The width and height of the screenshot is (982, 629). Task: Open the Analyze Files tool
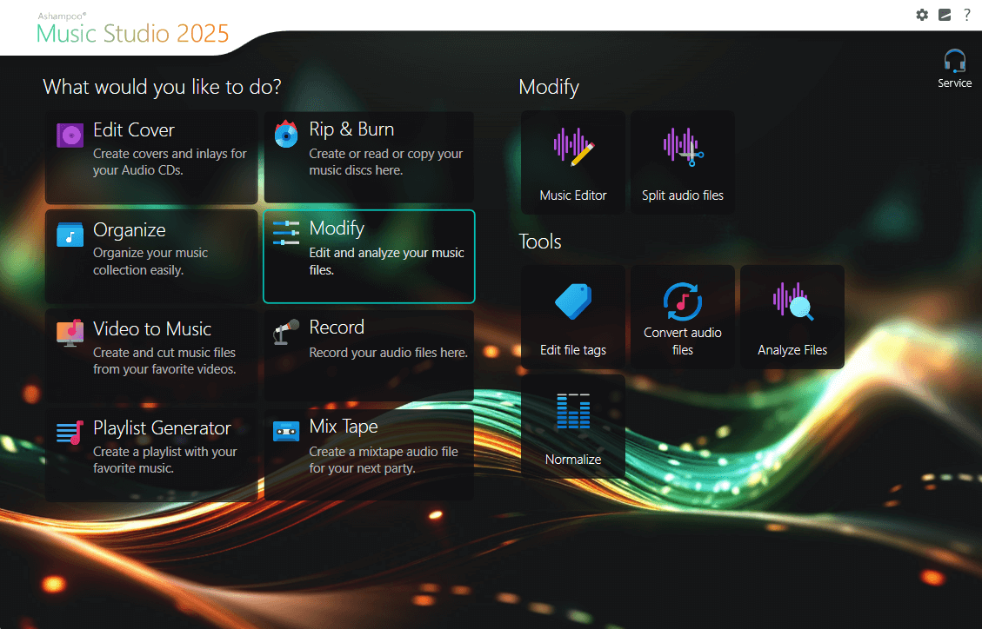tap(792, 317)
